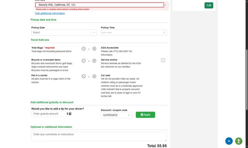248x148 pixels.
Task: Click the Beverly Hills address field
Action: [x=100, y=5]
